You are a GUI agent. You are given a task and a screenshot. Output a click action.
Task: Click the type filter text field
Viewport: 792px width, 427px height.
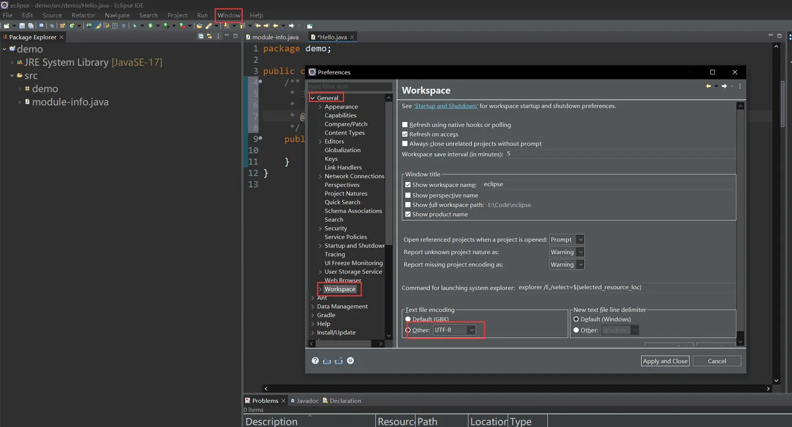point(350,86)
